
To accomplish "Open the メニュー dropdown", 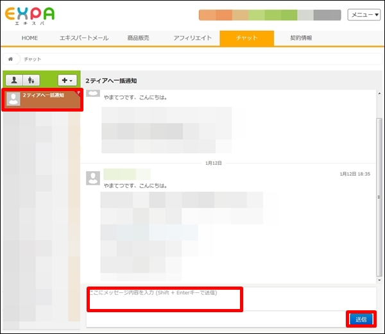I will pos(364,15).
